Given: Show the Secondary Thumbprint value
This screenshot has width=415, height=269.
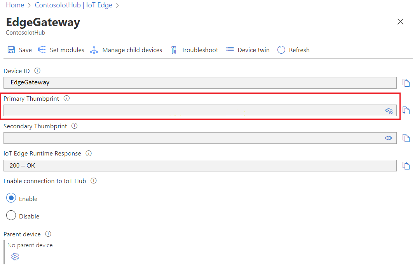Looking at the screenshot, I should click(389, 138).
